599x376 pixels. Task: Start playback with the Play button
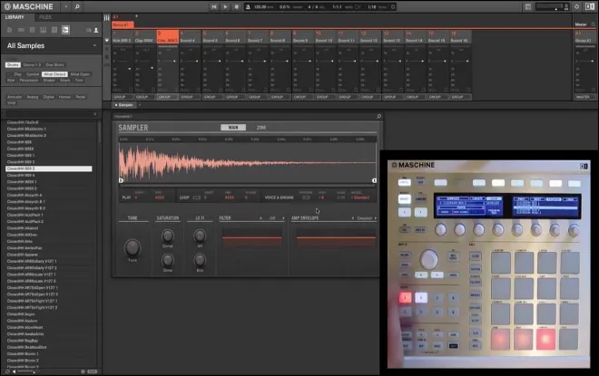(225, 6)
